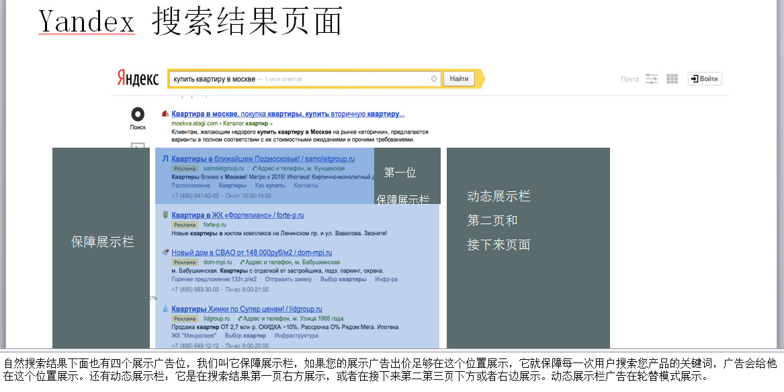Open the Отправить заявку sitelink
Image resolution: width=784 pixels, height=392 pixels.
pyautogui.click(x=288, y=279)
